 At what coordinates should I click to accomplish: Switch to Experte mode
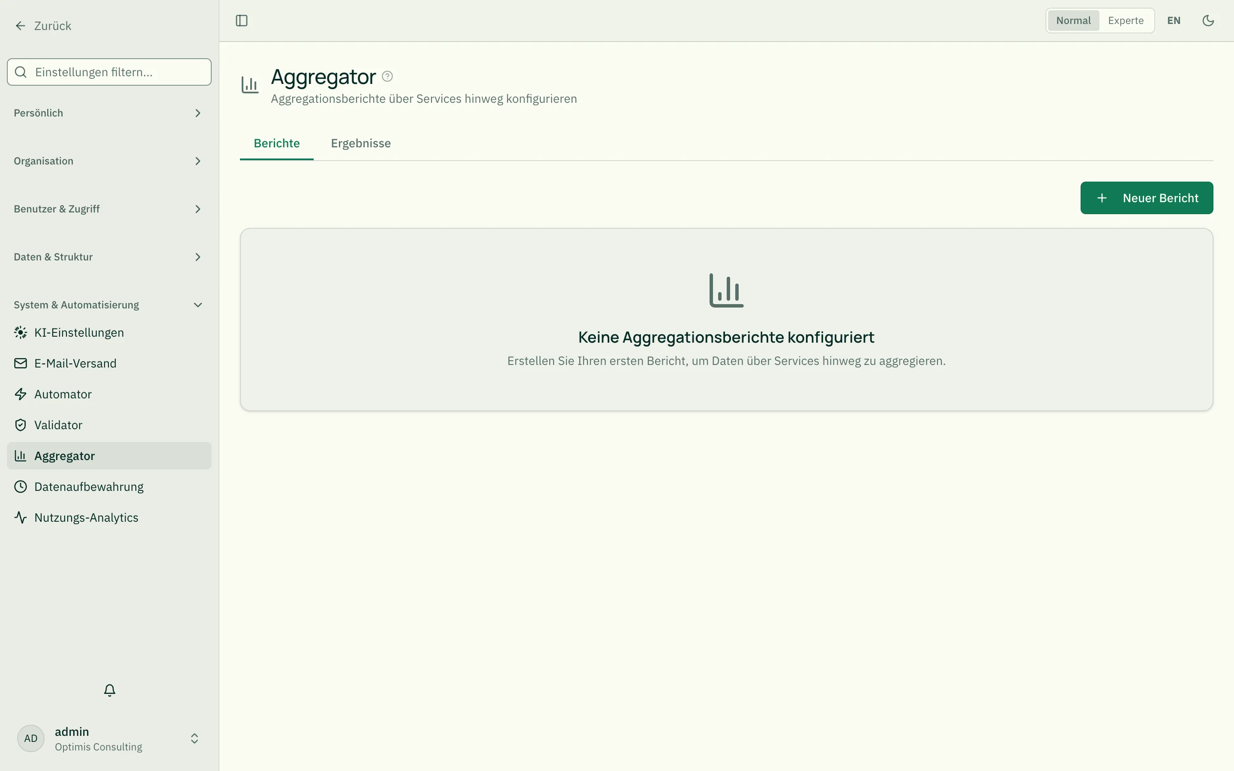tap(1126, 21)
